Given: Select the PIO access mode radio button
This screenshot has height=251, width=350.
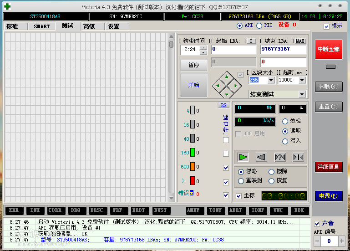Looking at the screenshot, I should [x=259, y=26].
